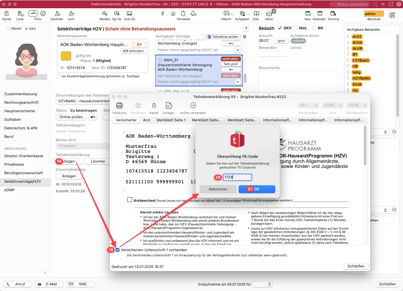Open Spr.St. icon in toolbar

117,14
